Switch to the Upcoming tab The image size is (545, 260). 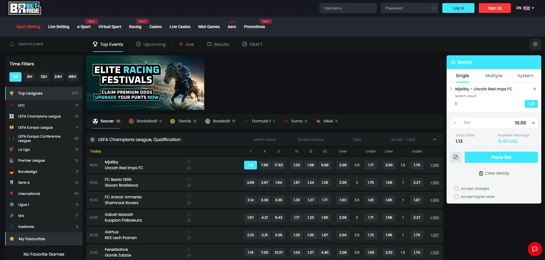[x=151, y=44]
